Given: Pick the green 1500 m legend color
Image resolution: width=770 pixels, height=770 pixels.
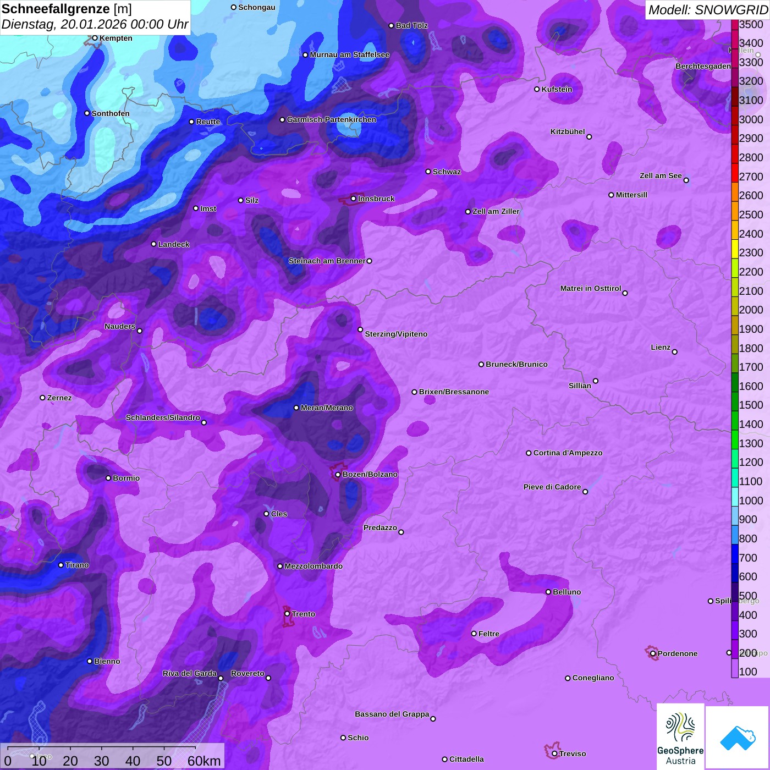Looking at the screenshot, I should (735, 402).
